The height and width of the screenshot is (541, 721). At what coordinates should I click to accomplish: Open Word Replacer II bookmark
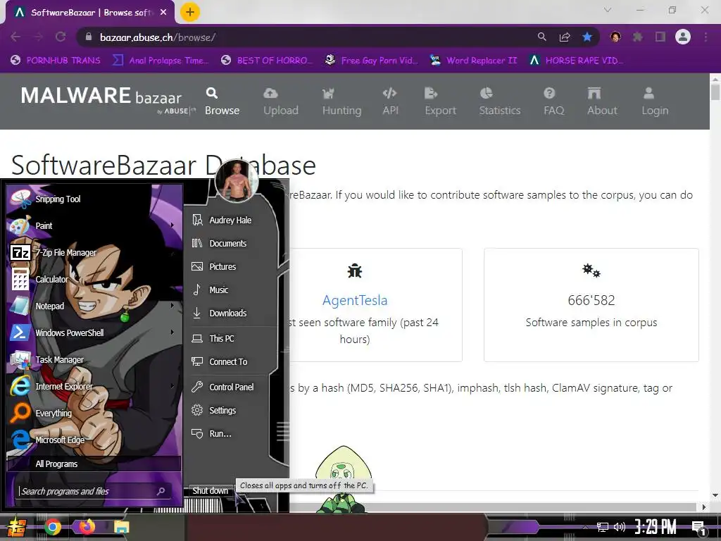(x=473, y=61)
